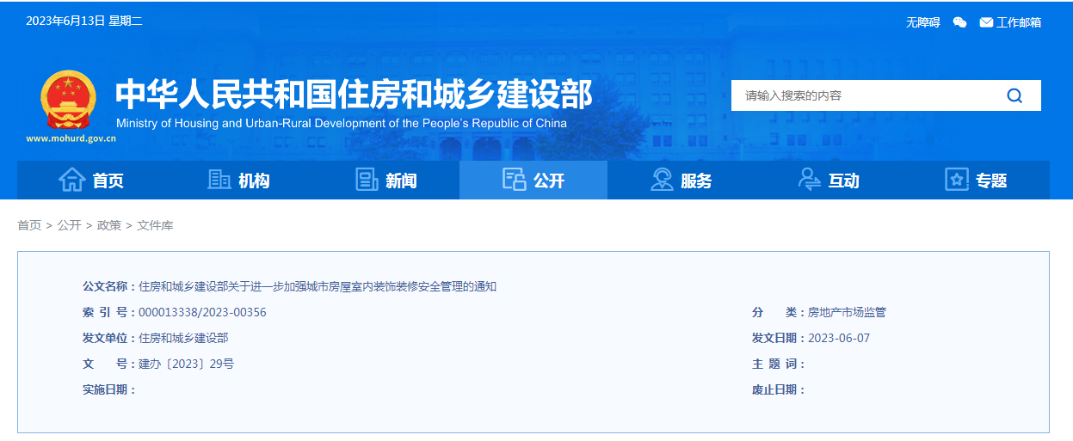Click the English ministry name subtitle
The image size is (1073, 441).
(x=342, y=123)
